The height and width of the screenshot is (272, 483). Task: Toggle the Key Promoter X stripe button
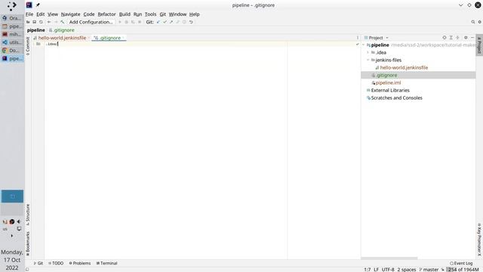479,240
